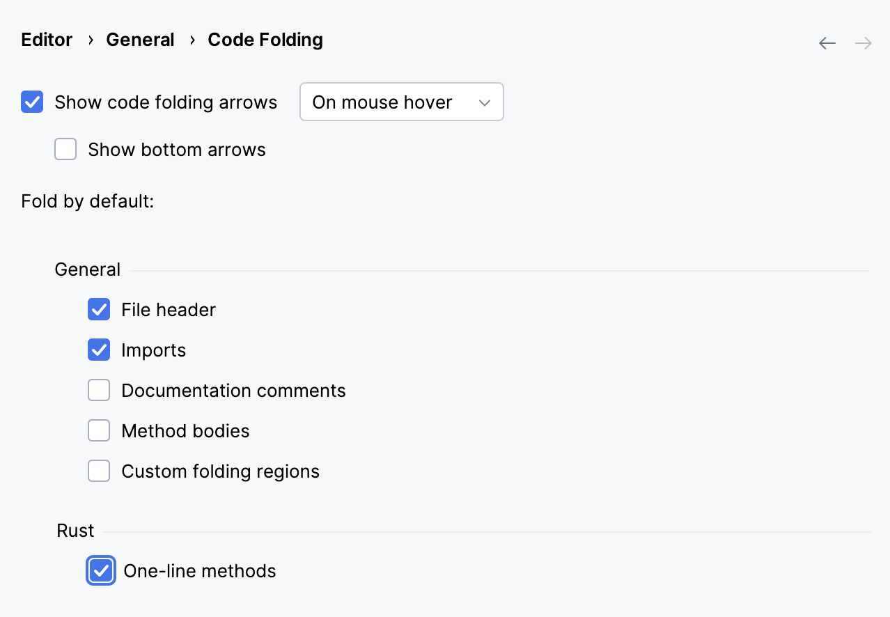The image size is (890, 617).
Task: Click the Rust section label
Action: point(75,530)
